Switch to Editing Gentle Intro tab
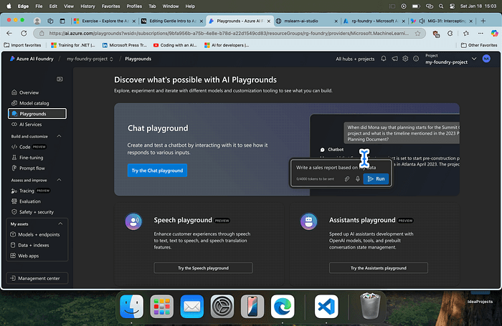Viewport: 502px width, 326px height. [172, 21]
